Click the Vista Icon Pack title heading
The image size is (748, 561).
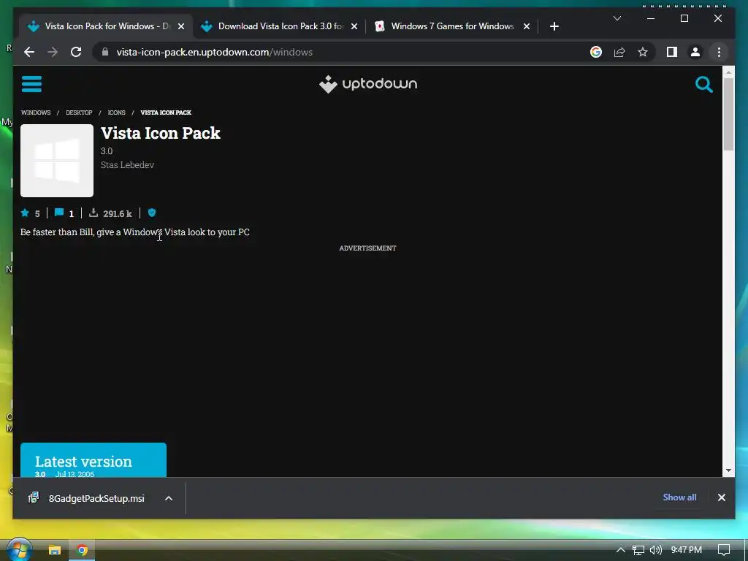[x=161, y=133]
